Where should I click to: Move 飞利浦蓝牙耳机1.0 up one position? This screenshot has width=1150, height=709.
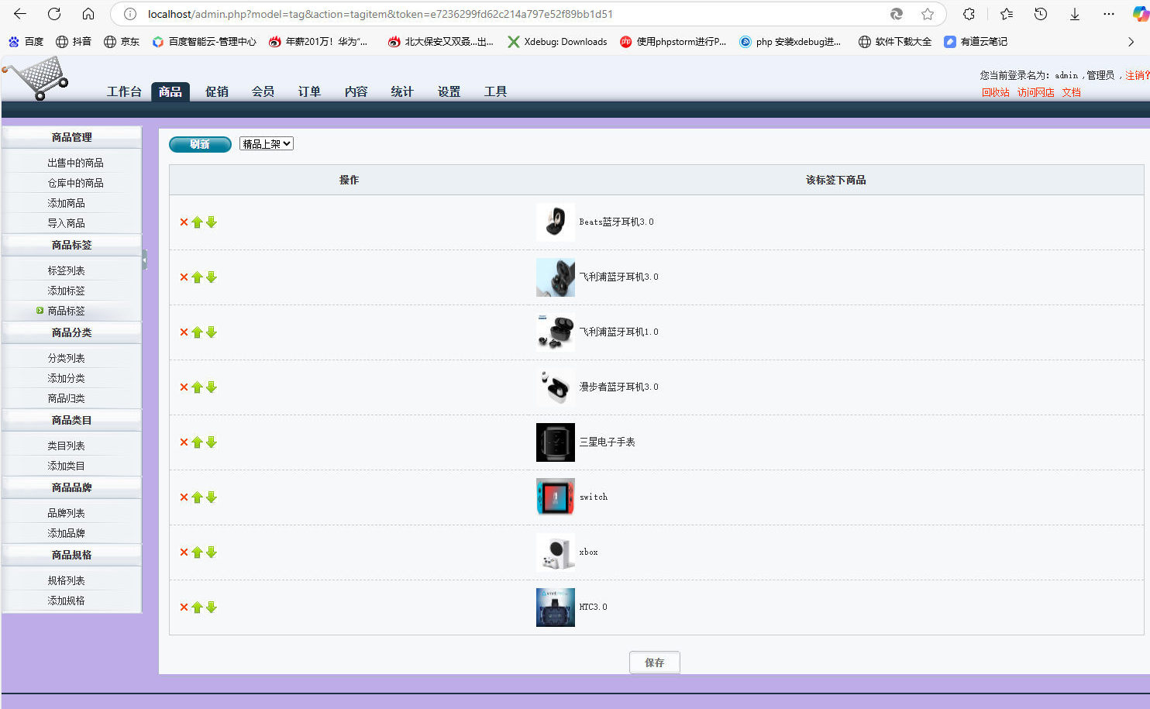197,332
